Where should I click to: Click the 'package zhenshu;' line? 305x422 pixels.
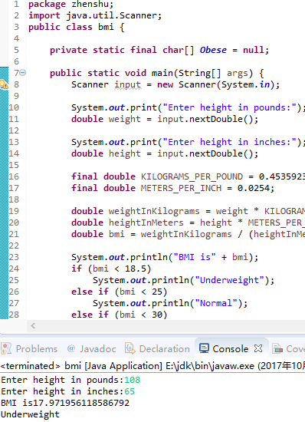pos(71,4)
